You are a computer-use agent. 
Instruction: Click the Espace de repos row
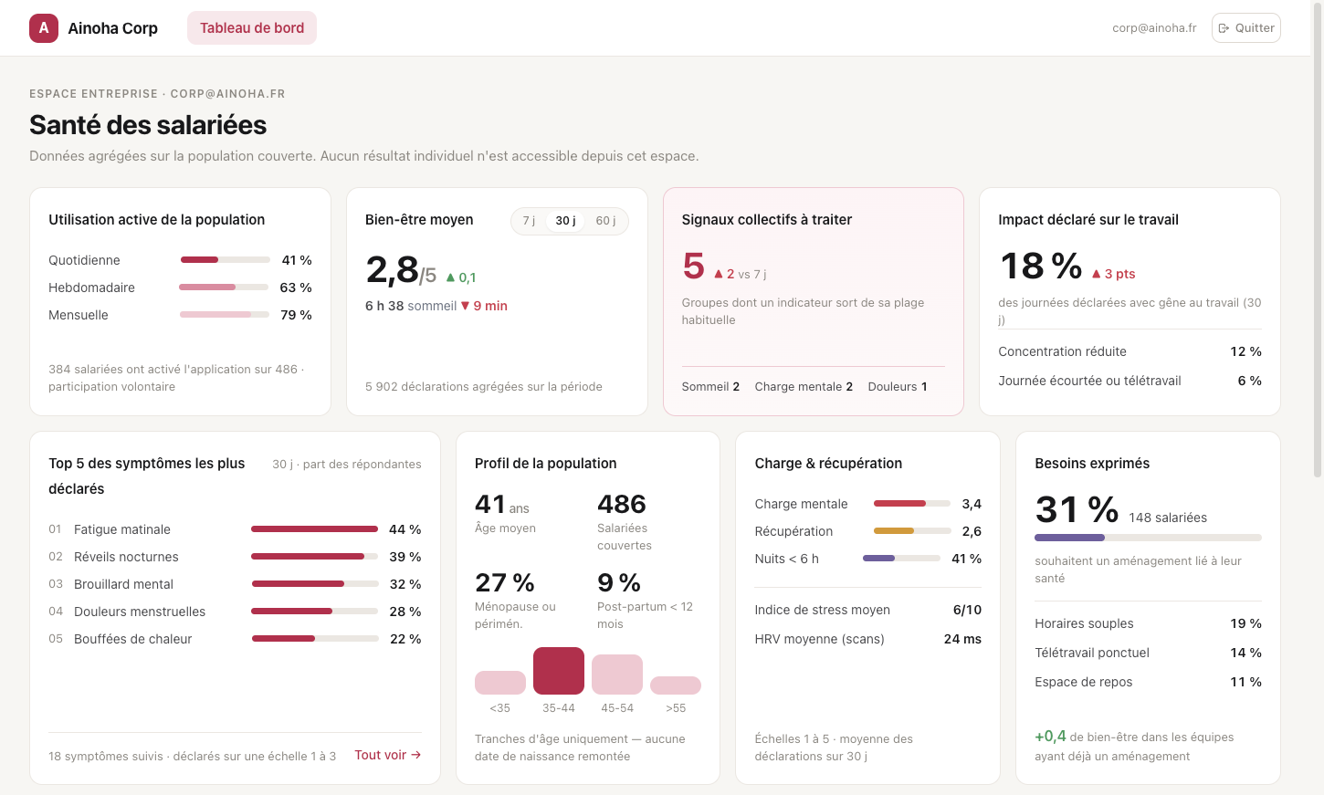point(1148,682)
